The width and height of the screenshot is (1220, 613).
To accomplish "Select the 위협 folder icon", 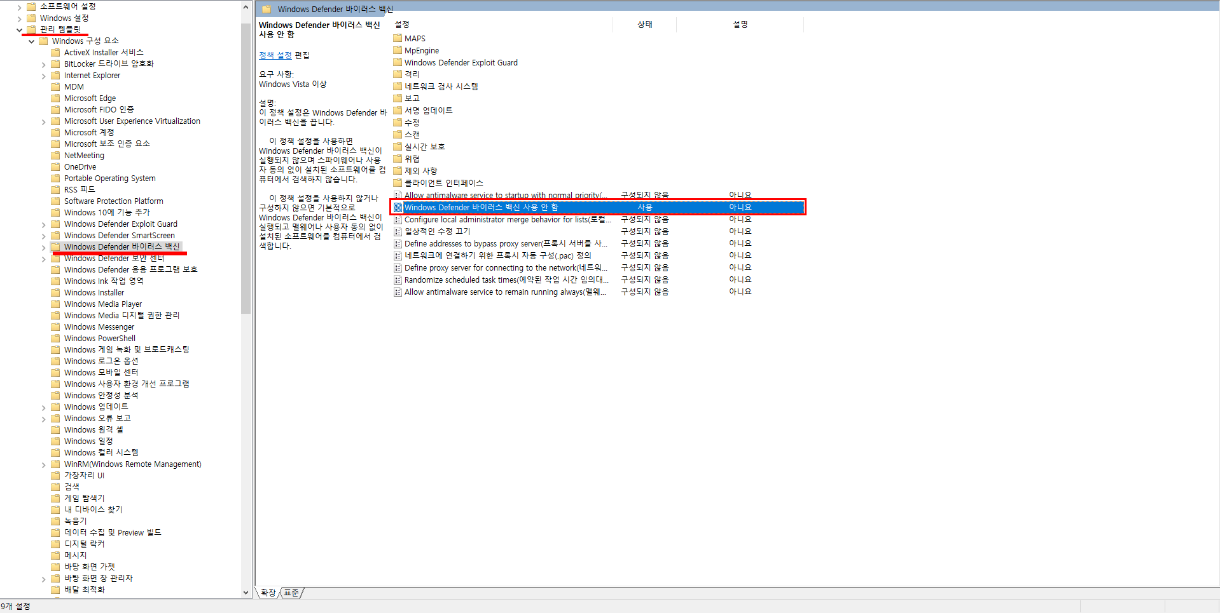I will click(x=398, y=159).
